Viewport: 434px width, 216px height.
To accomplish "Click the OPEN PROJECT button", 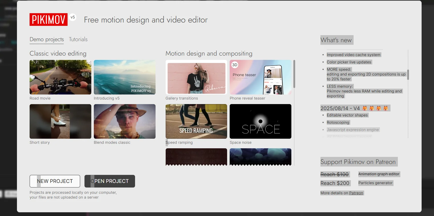I will (110, 181).
